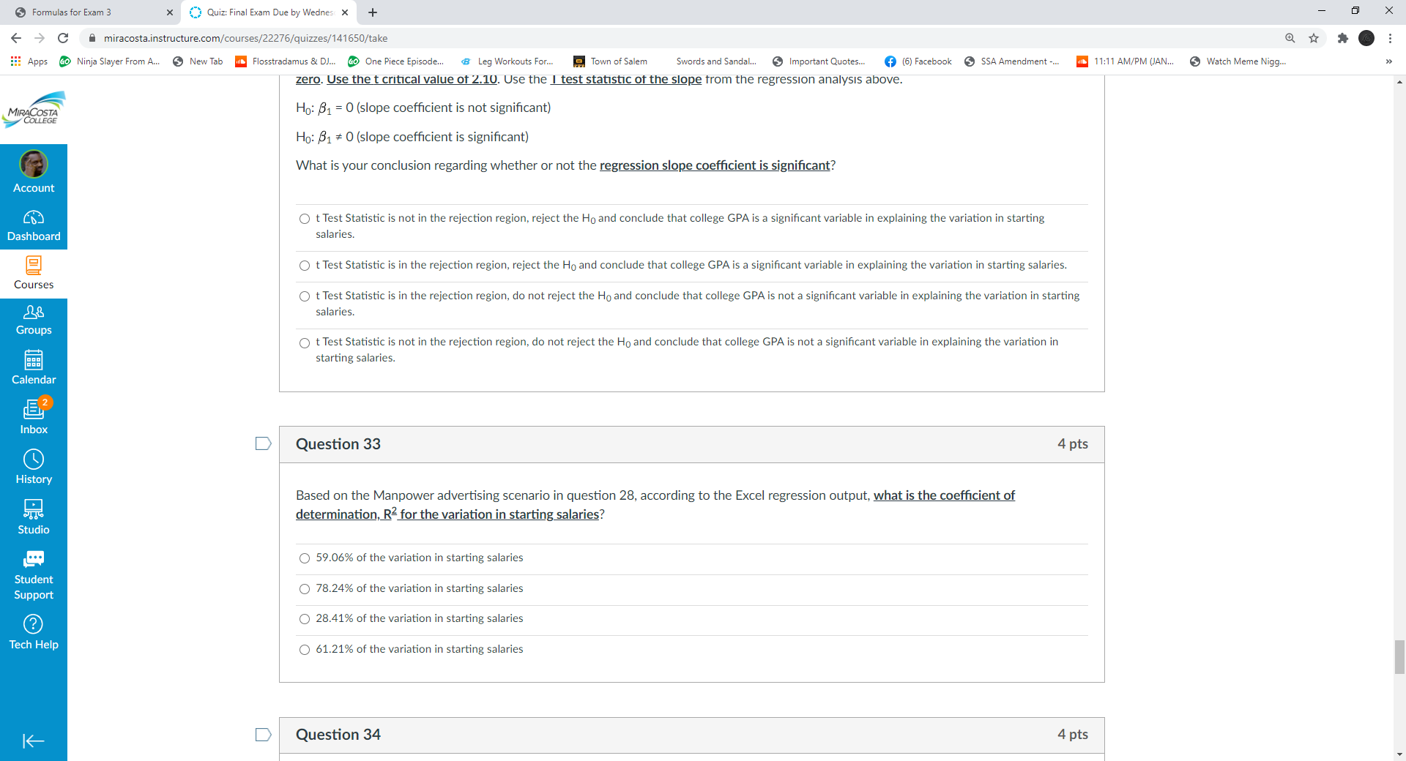
Task: Select answer '78.24% of the variation in starting salaries'
Action: (x=304, y=588)
